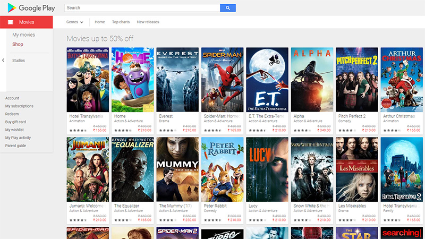Viewport: 425px width, 239px height.
Task: Select the E.T. movie poster
Action: (267, 80)
